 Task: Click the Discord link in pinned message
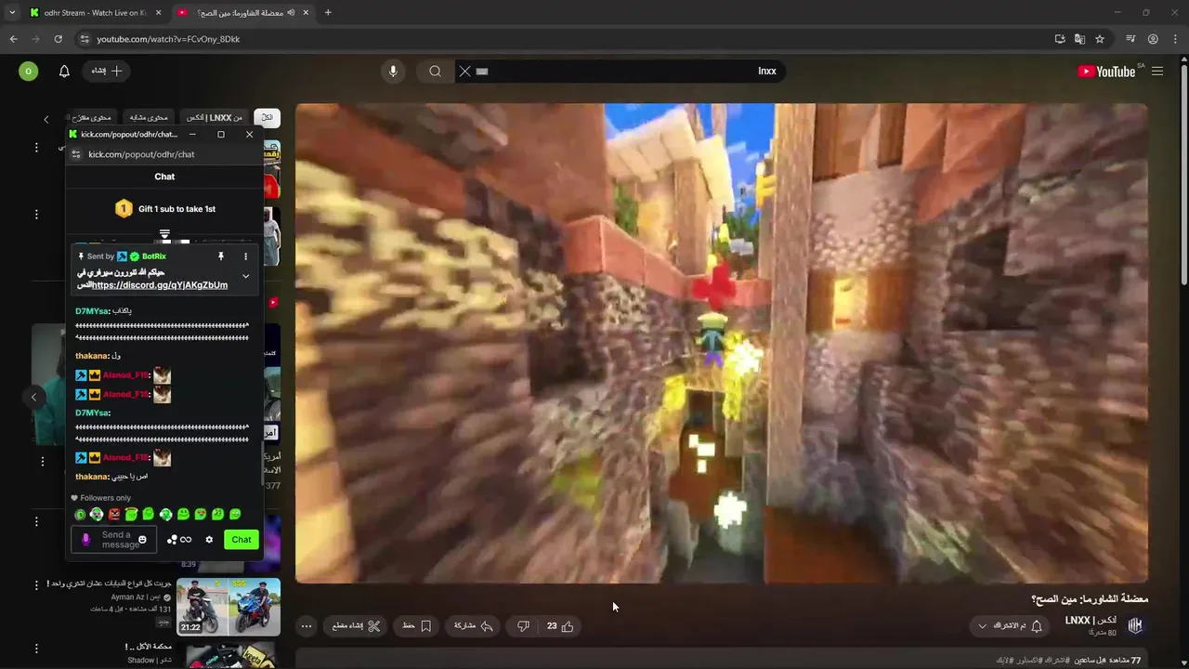pyautogui.click(x=160, y=285)
